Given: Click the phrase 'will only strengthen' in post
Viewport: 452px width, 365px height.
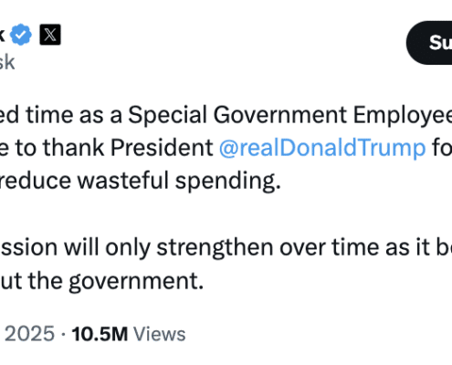Looking at the screenshot, I should pos(168,247).
